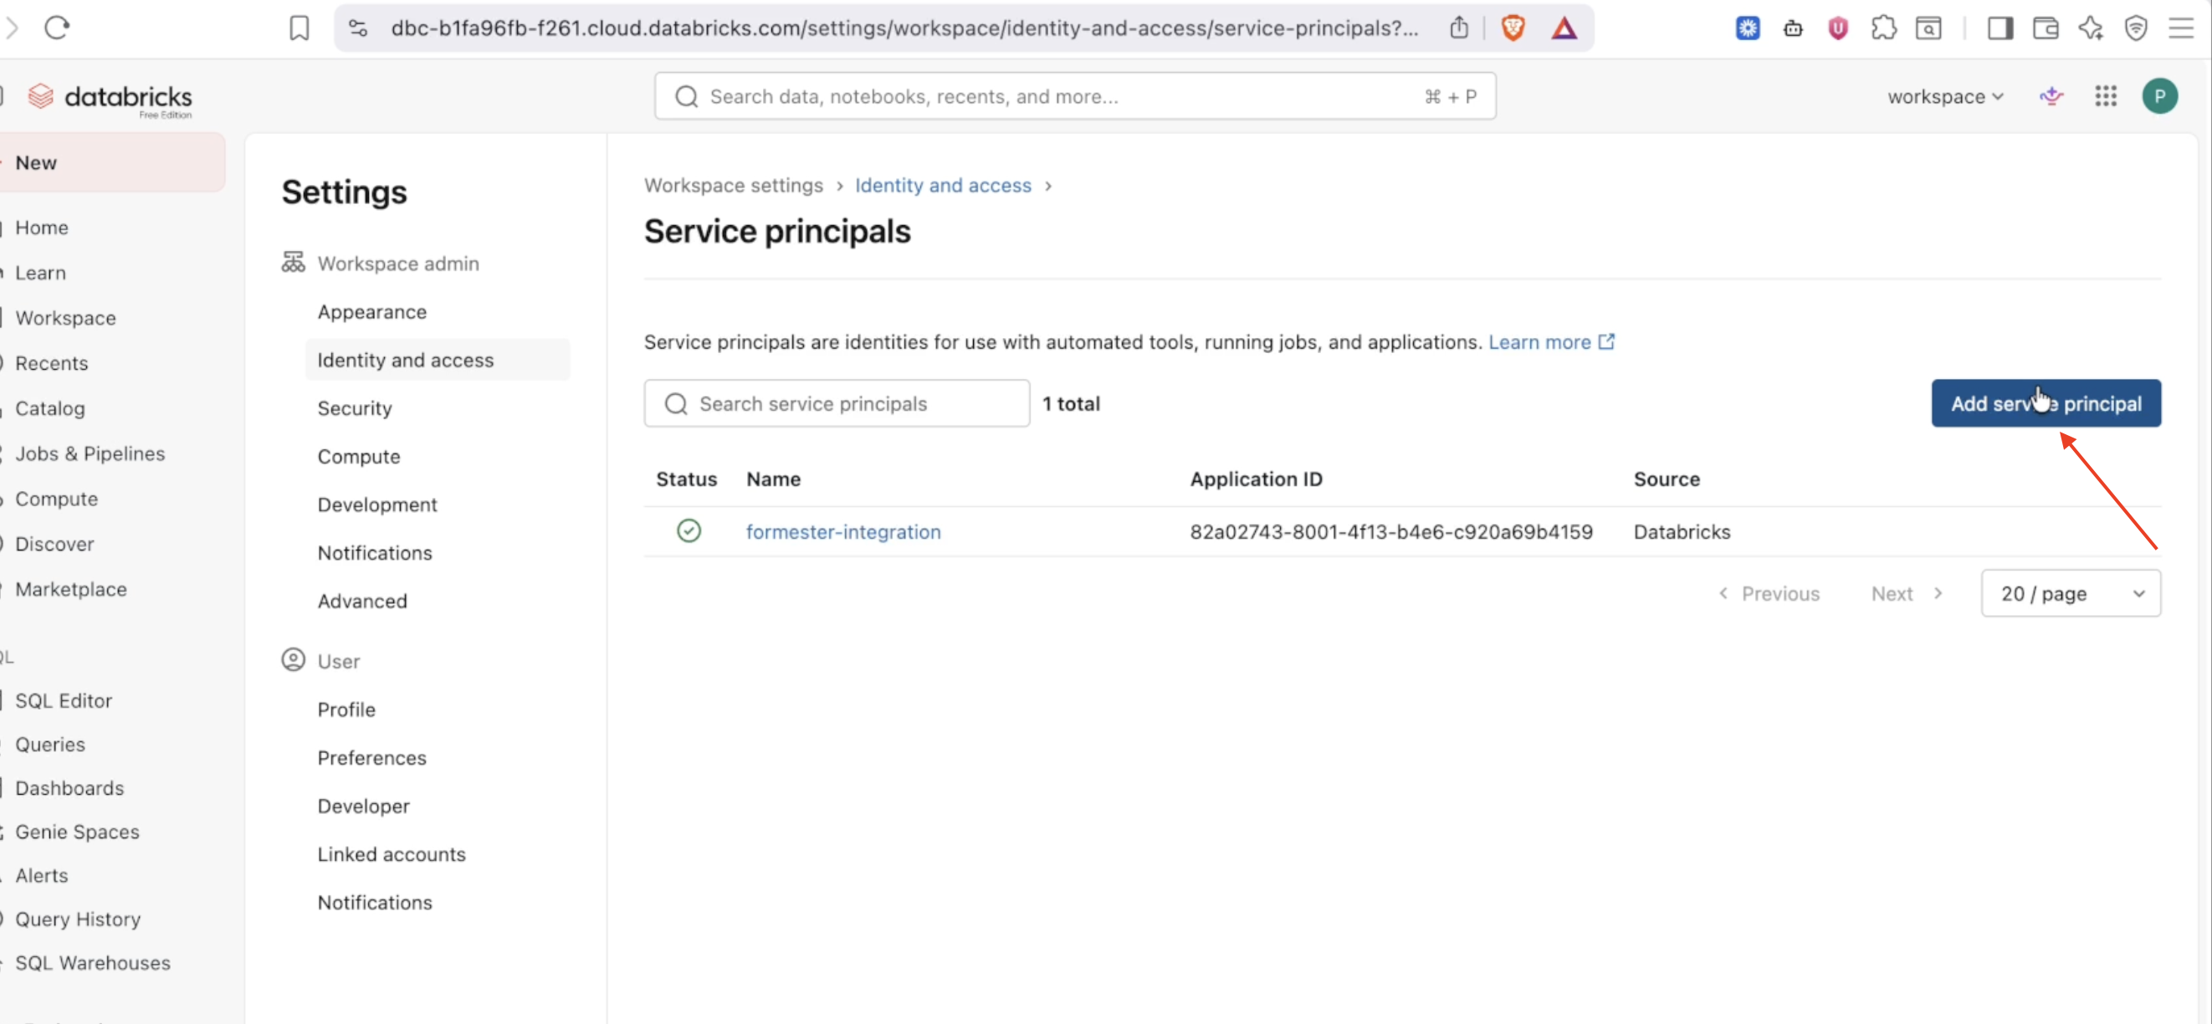The width and height of the screenshot is (2212, 1024).
Task: Click the Brave Rewards triangle icon
Action: pos(1564,28)
